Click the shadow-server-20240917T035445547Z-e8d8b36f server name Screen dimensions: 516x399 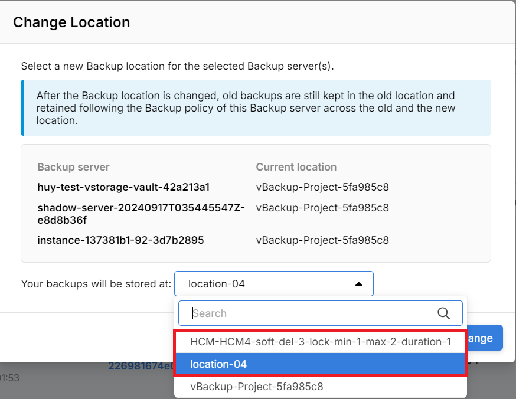(x=141, y=214)
